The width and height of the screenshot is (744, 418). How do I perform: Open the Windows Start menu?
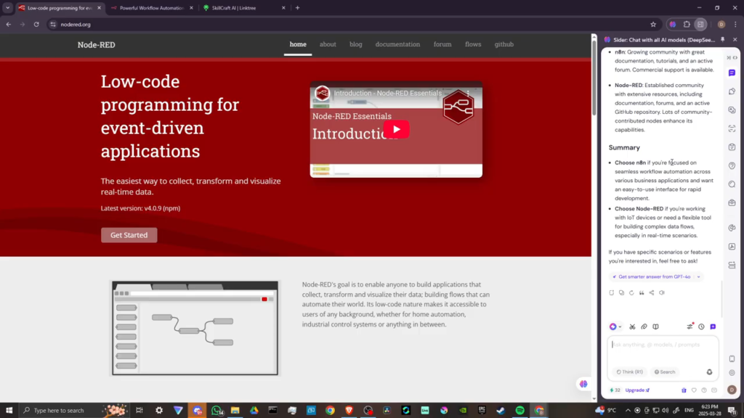[x=9, y=411]
